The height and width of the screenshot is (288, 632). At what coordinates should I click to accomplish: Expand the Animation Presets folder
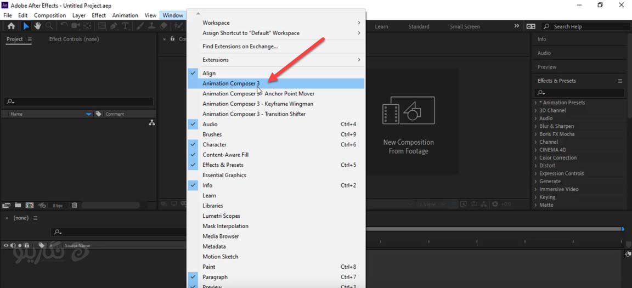pos(535,103)
